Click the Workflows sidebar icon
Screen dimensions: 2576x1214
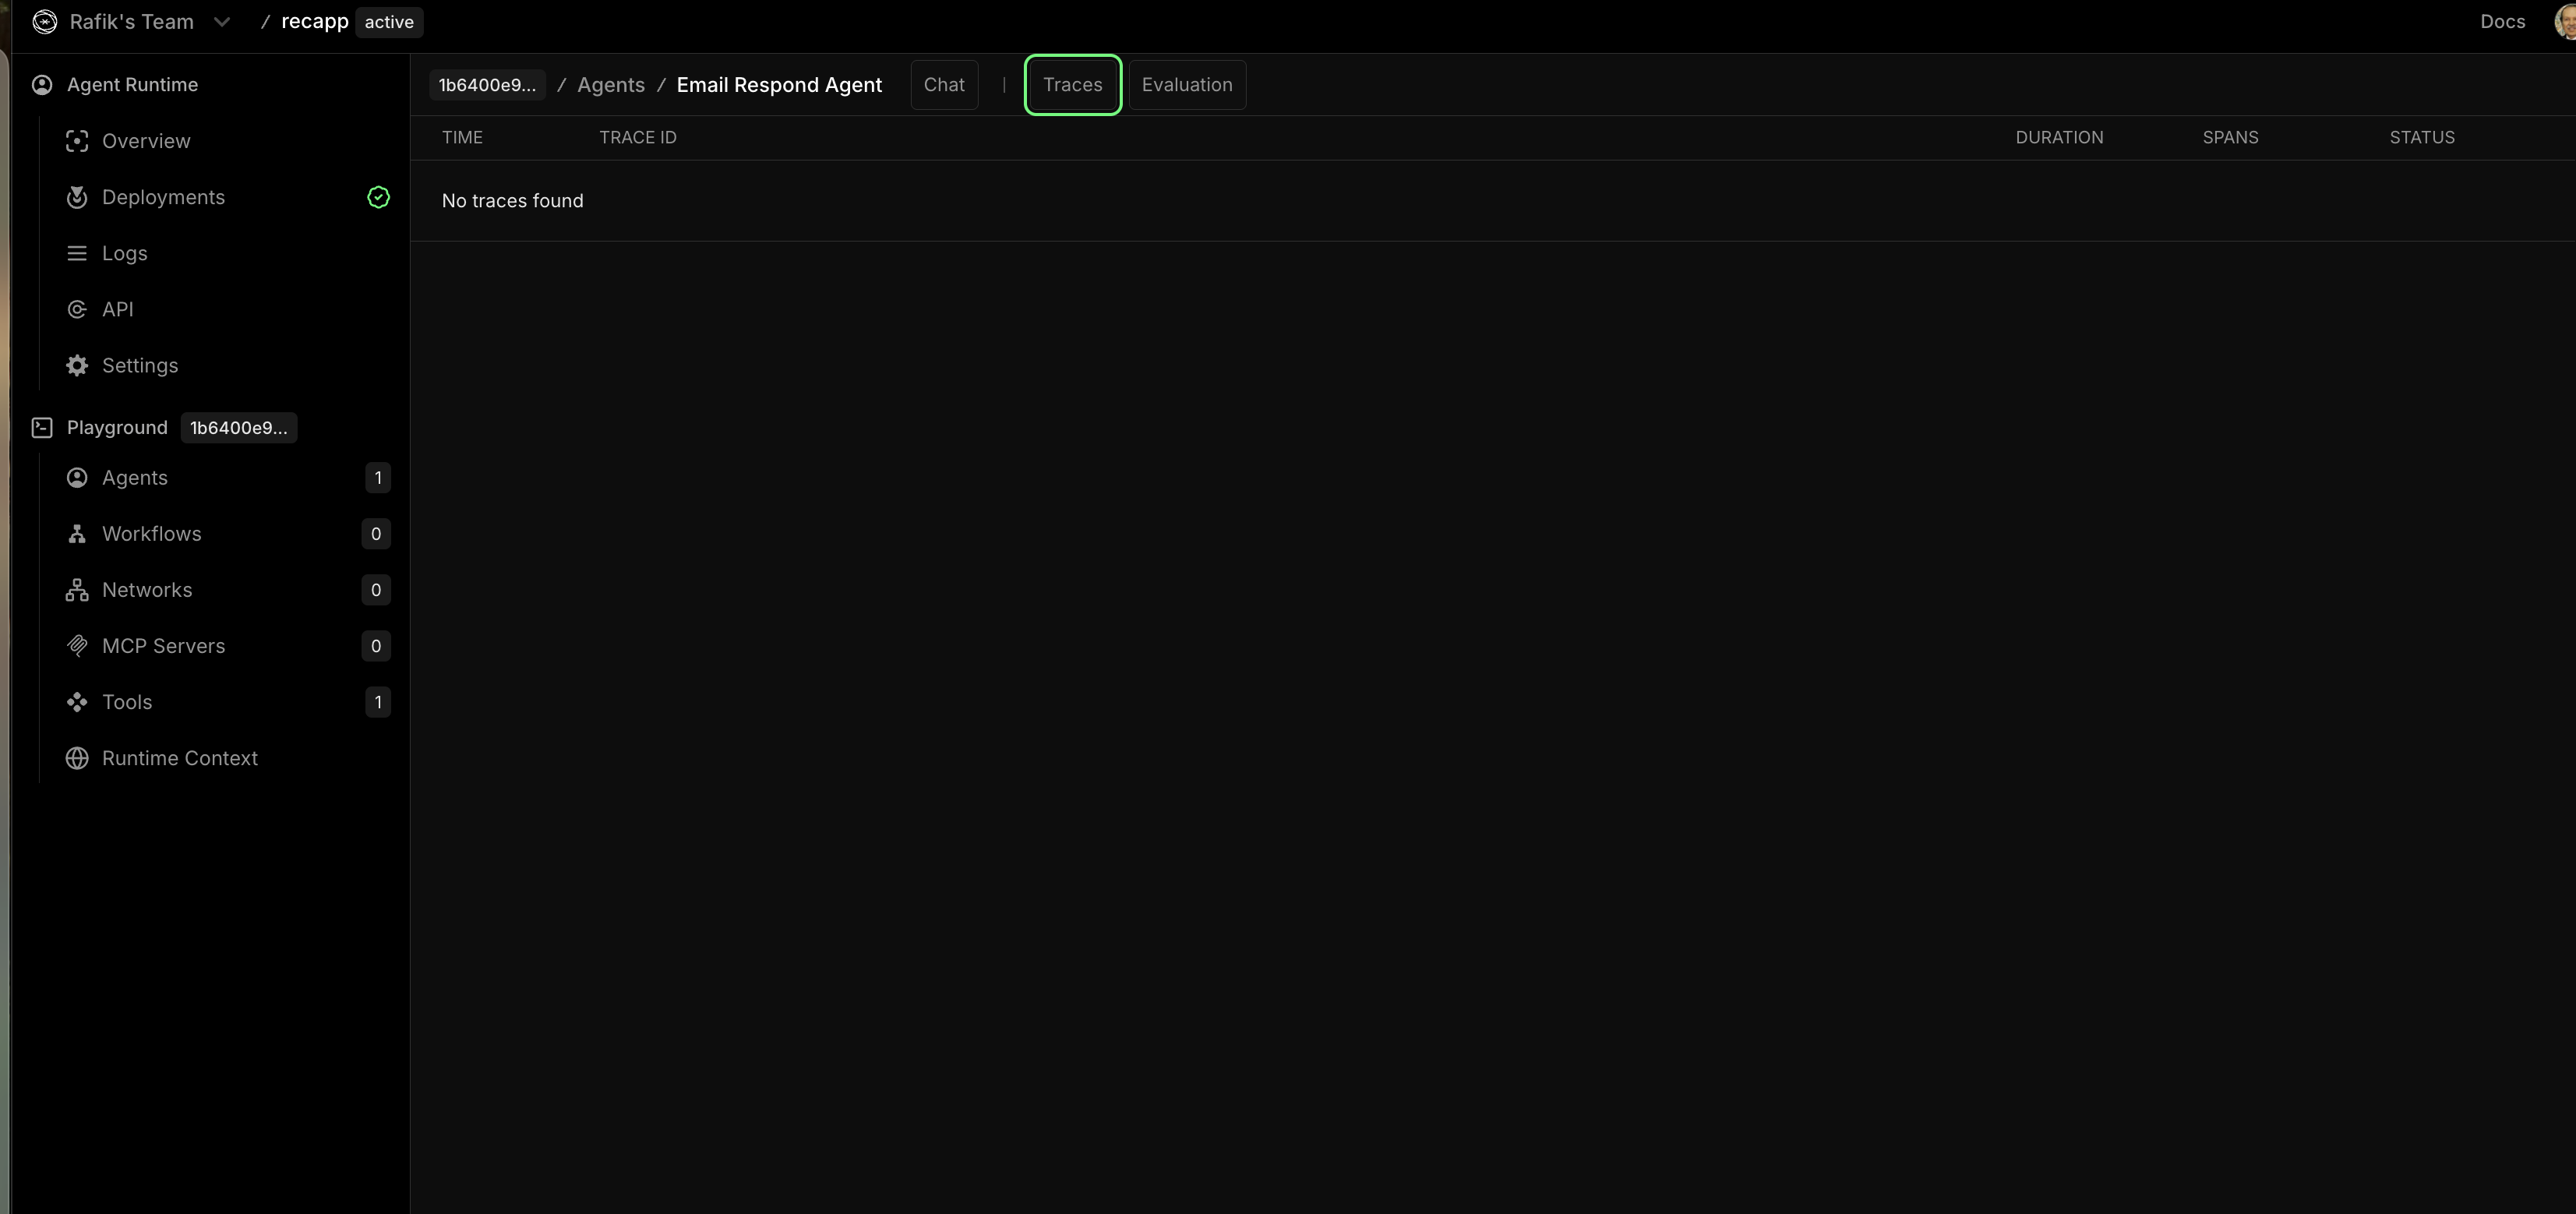point(77,534)
